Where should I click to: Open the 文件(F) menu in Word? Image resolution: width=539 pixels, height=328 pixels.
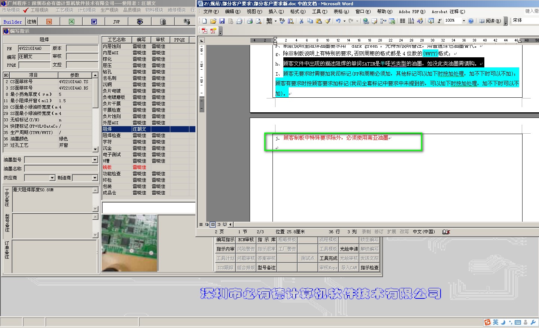(x=211, y=12)
